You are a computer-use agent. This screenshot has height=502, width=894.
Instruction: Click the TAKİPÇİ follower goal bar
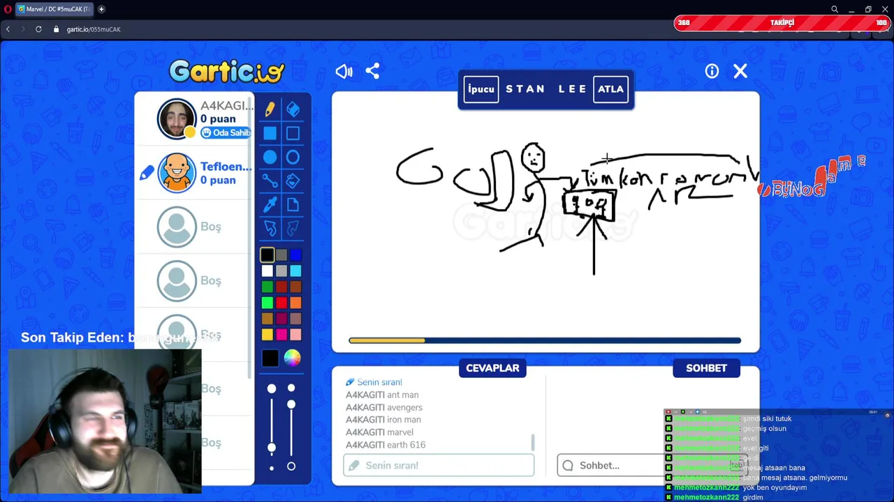(x=782, y=23)
